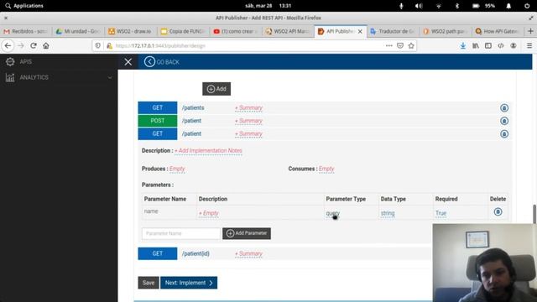This screenshot has height=302, width=537.
Task: Delete the 'name' parameter row
Action: pyautogui.click(x=498, y=212)
